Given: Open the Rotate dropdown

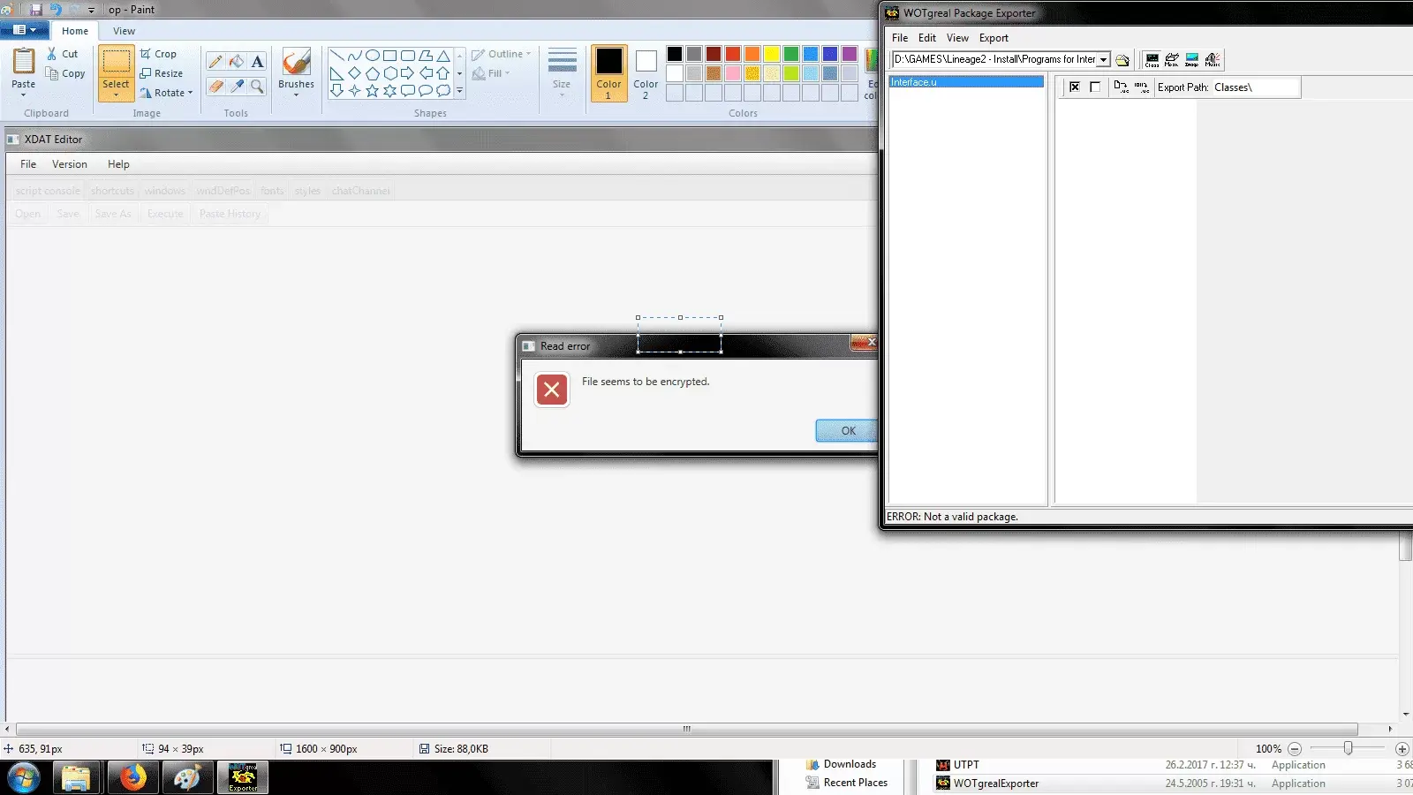Looking at the screenshot, I should [x=166, y=93].
